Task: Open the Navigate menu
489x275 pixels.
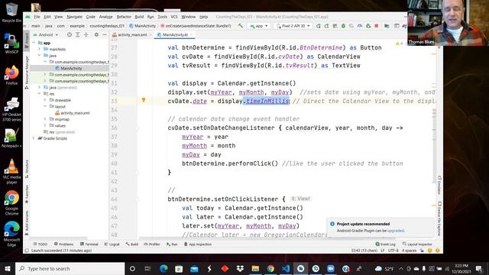Action: (x=75, y=17)
